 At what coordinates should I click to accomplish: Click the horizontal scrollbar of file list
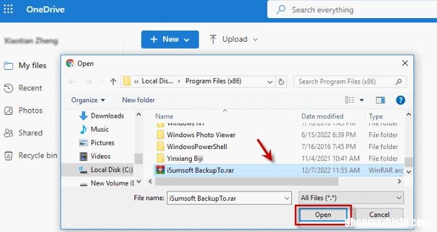click(x=247, y=181)
